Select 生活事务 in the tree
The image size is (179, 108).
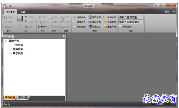click(x=18, y=49)
